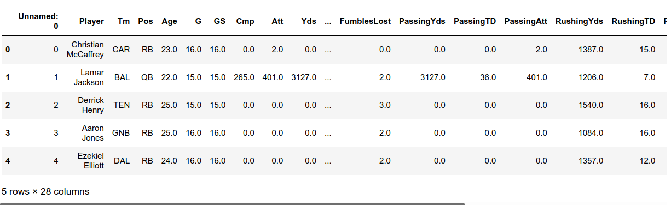Image resolution: width=671 pixels, height=205 pixels.
Task: Click the Lamar Jackson name cell
Action: click(89, 77)
